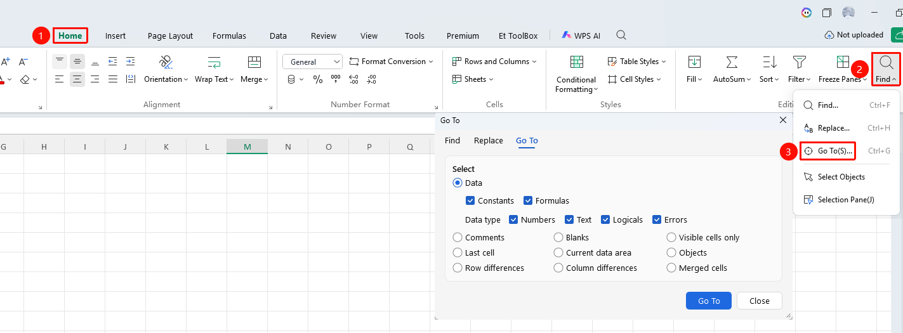
Task: Toggle the Errors checkbox
Action: [x=657, y=219]
